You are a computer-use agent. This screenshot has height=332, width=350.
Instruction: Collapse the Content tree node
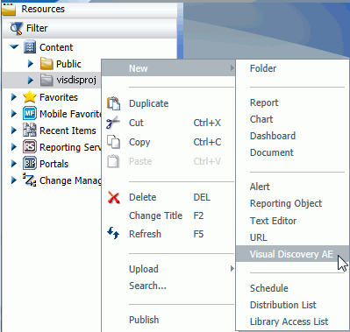coord(14,47)
